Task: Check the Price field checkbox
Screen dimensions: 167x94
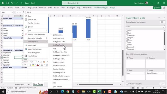Action: 127,45
